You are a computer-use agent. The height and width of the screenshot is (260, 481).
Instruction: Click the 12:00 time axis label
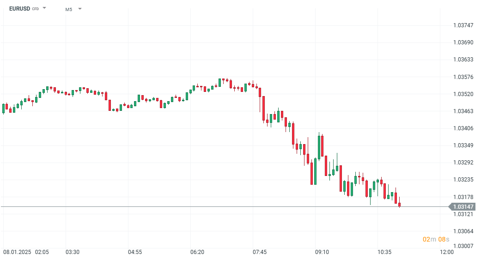pyautogui.click(x=446, y=252)
